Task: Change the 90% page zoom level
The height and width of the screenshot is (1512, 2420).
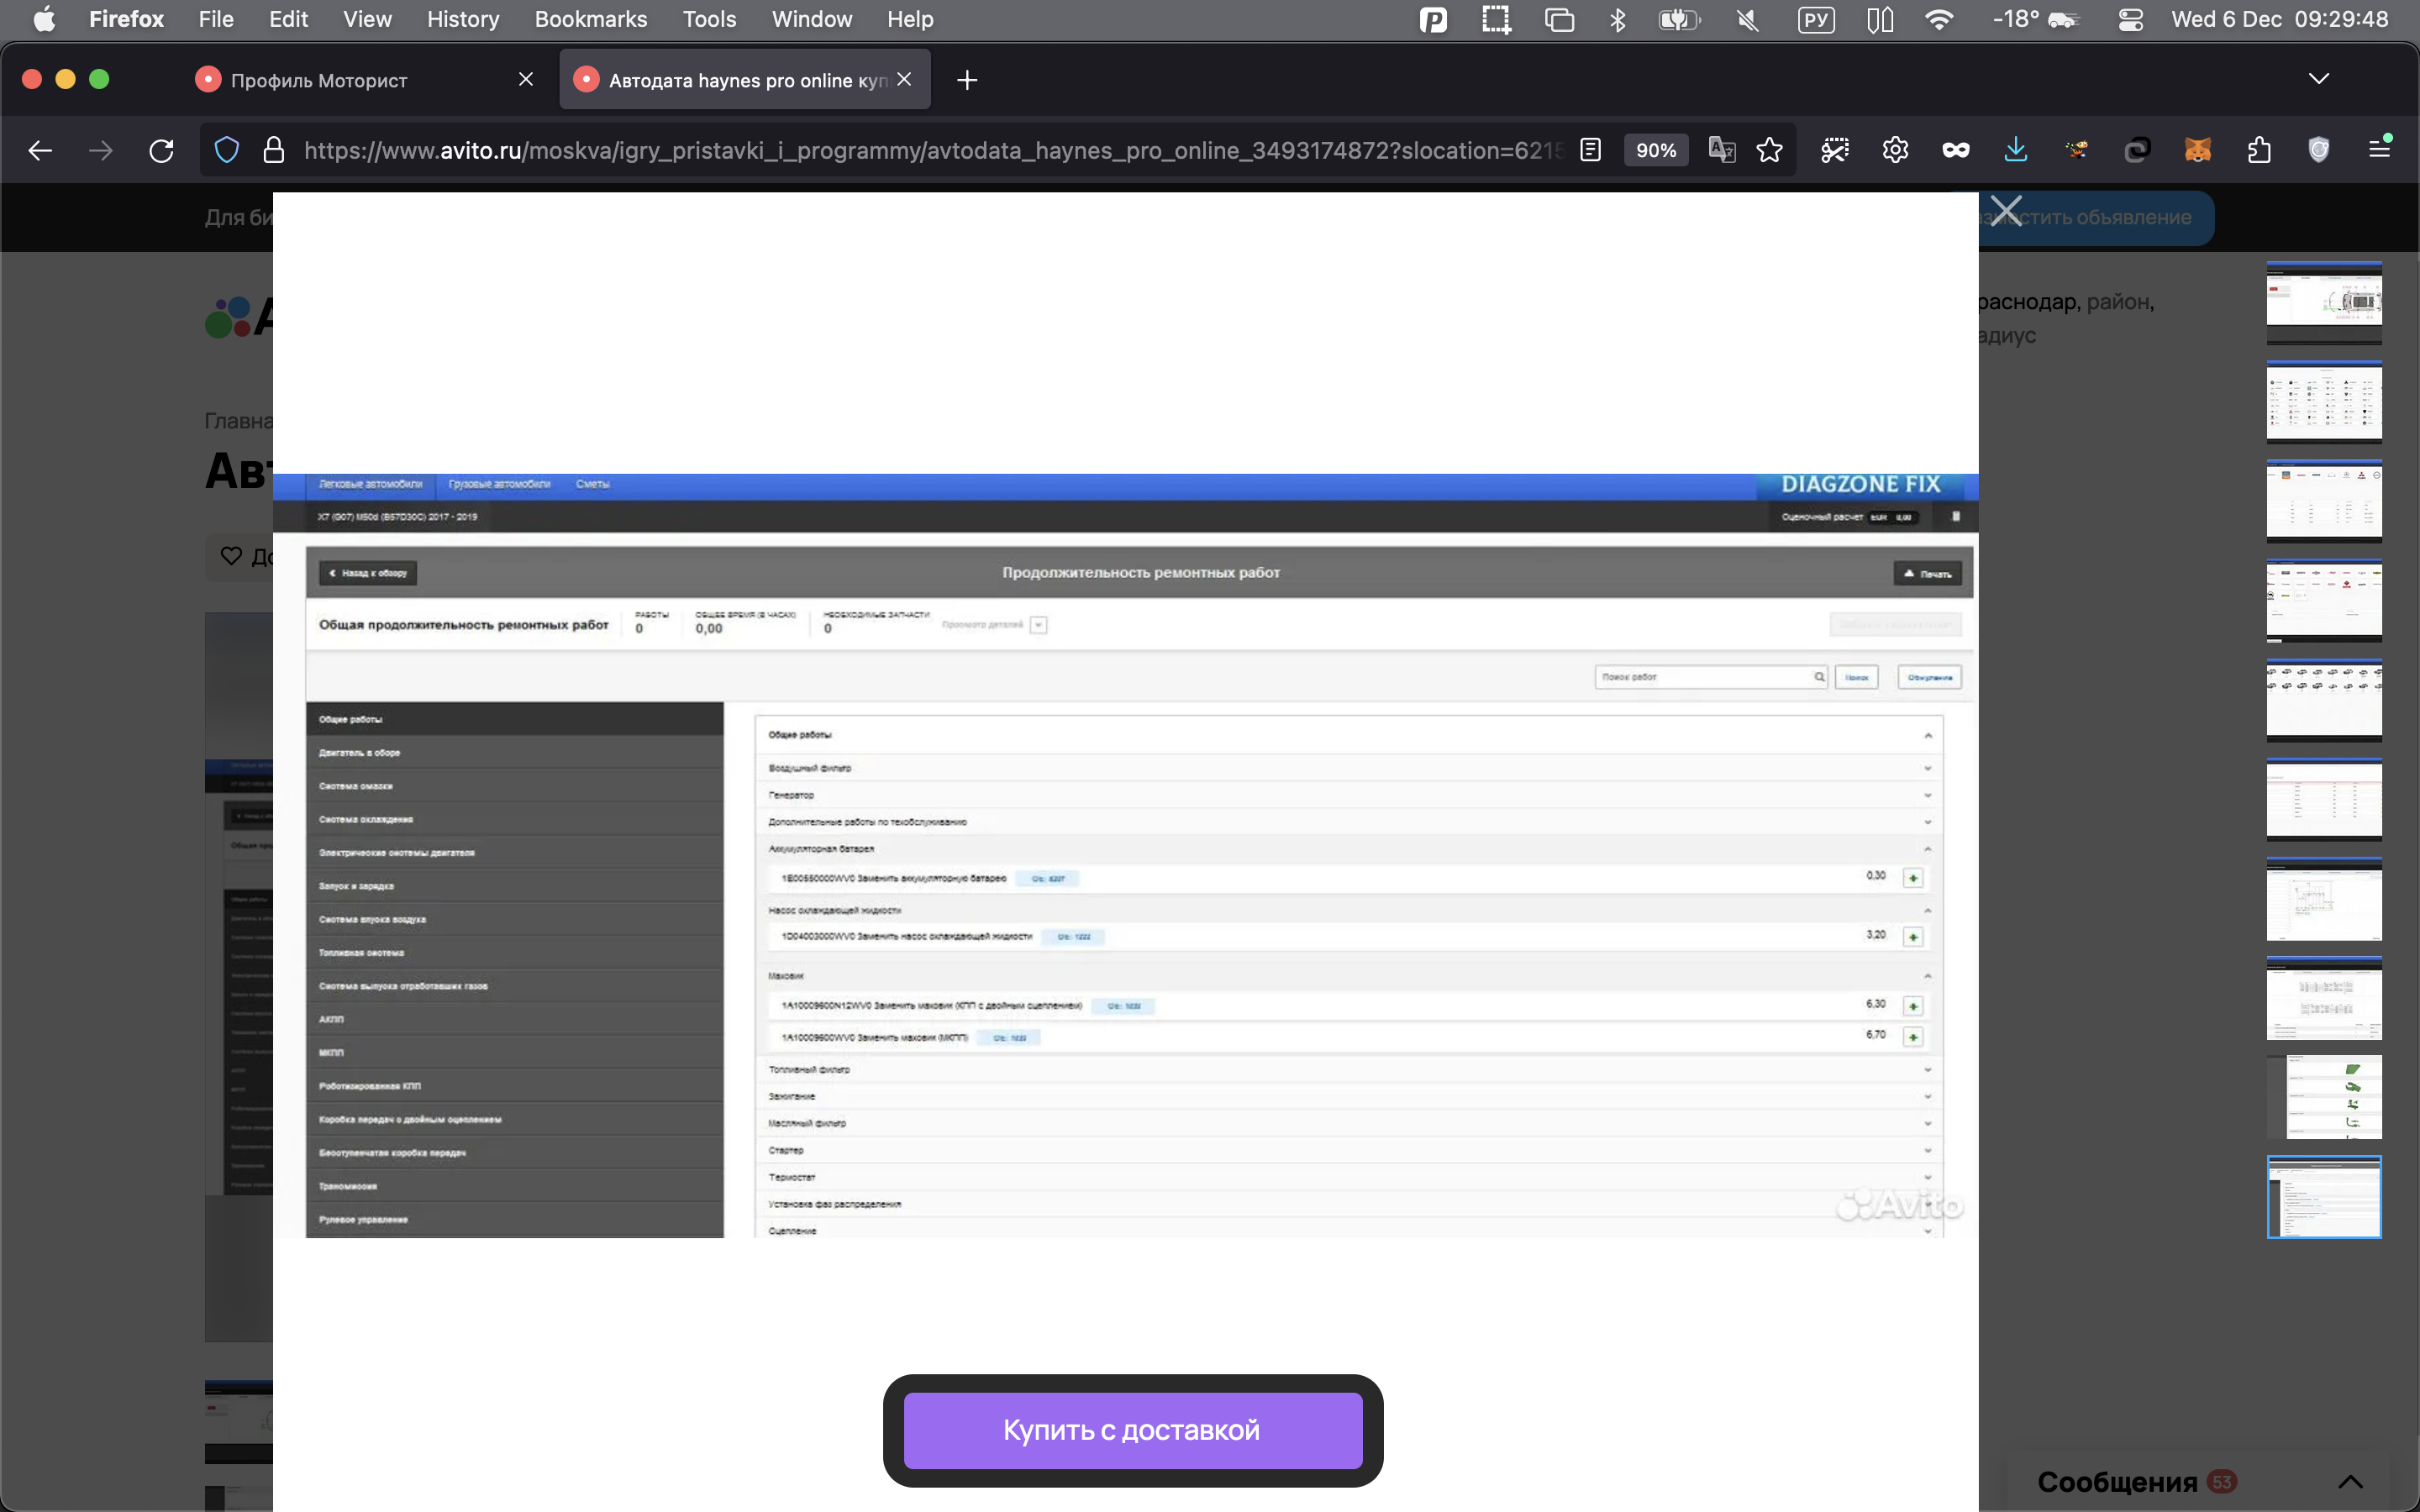Action: tap(1655, 150)
